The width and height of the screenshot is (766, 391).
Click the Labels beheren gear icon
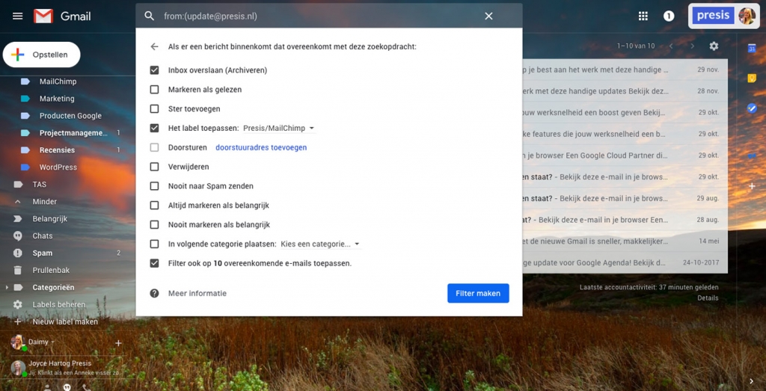coord(18,304)
